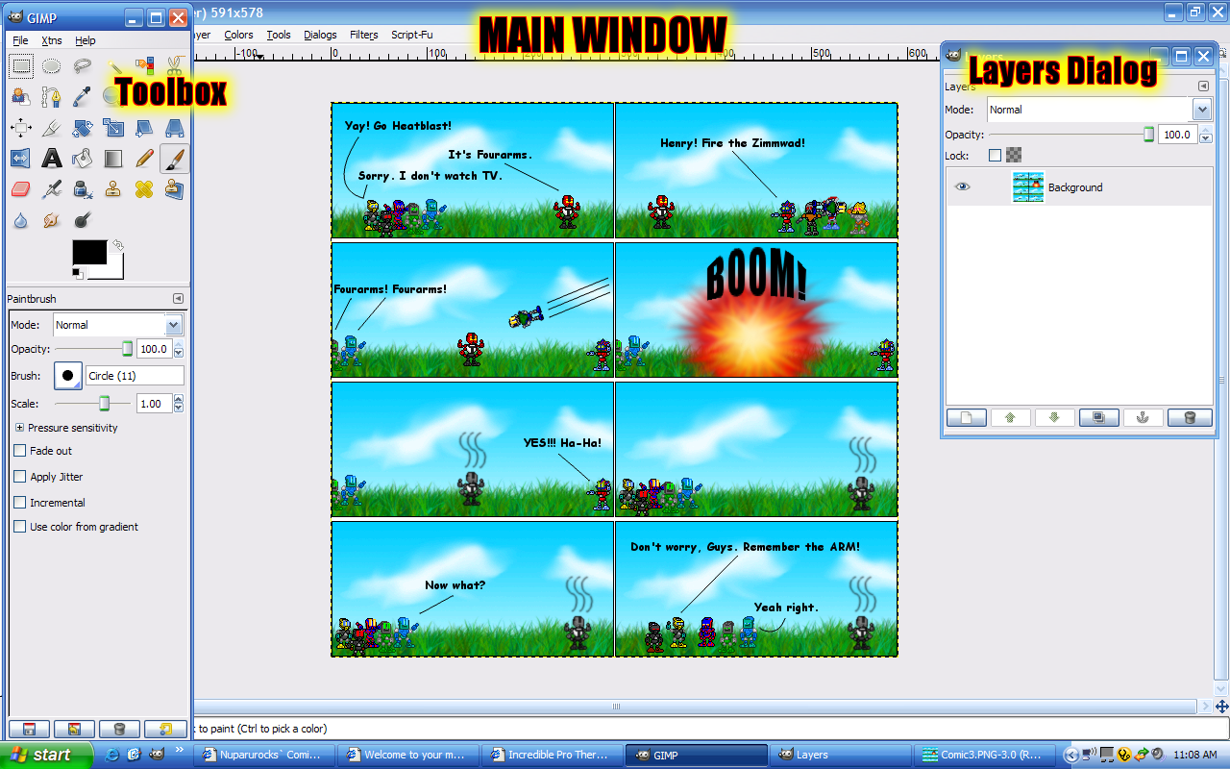The image size is (1230, 769).
Task: Choose the Scissors Select tool
Action: [x=174, y=66]
